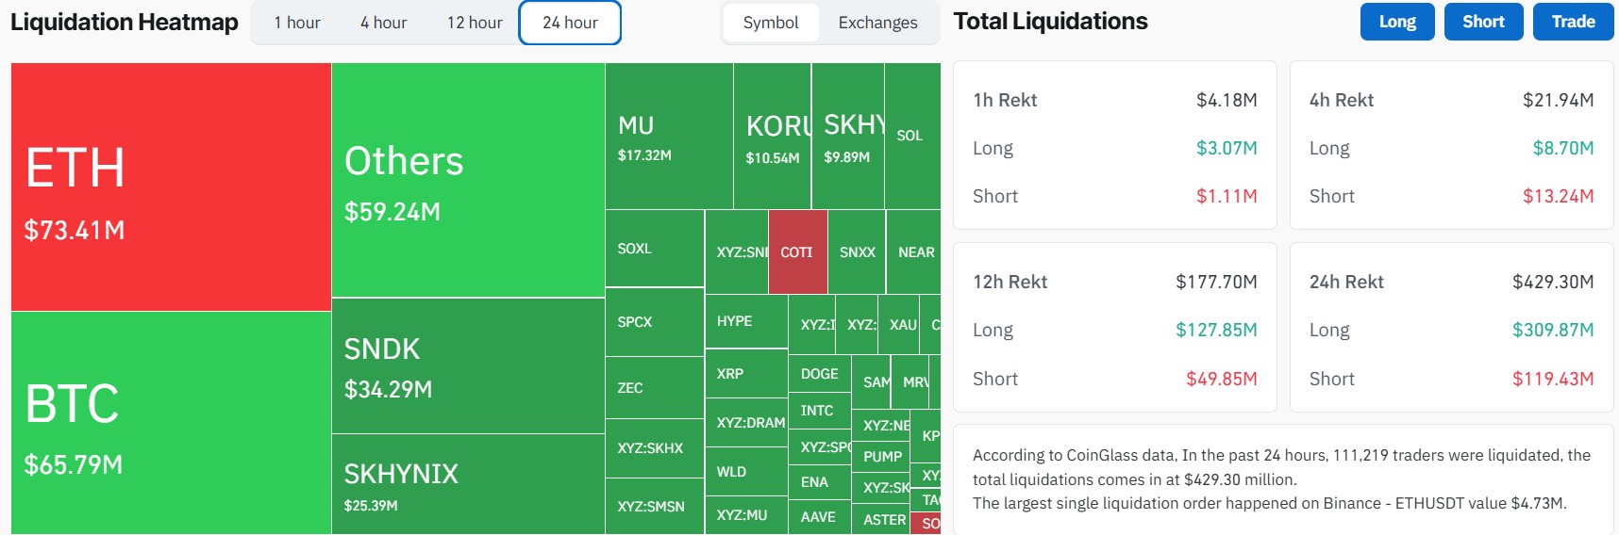
Task: Click the blue Short button
Action: [1483, 22]
